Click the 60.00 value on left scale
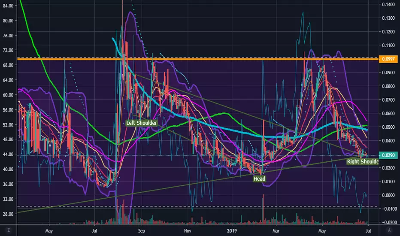 tap(8, 95)
